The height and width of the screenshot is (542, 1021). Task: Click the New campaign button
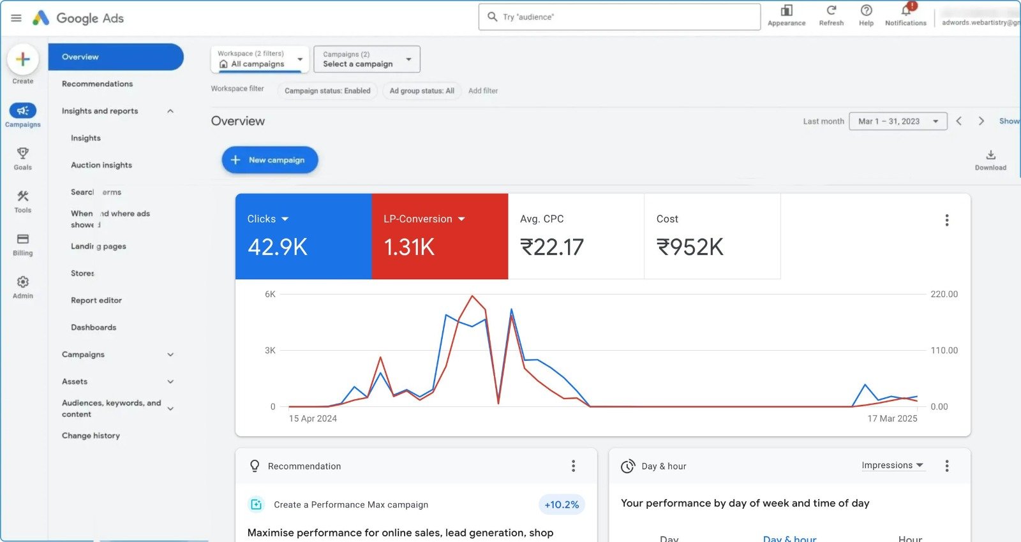click(270, 160)
